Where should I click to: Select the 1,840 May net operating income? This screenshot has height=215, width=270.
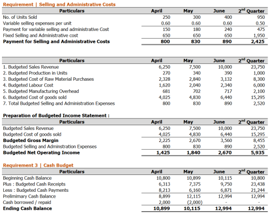(193, 153)
